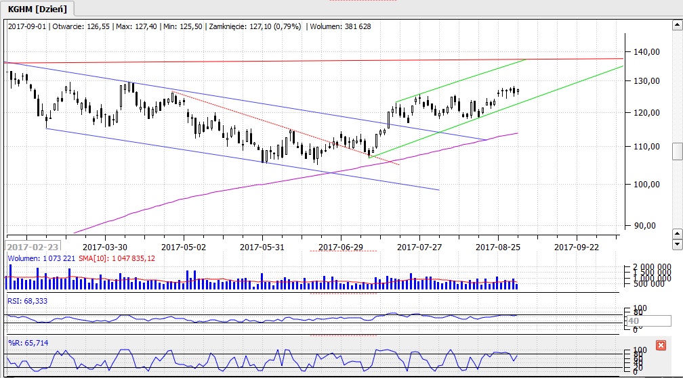Click the %R: 65,714 label

point(27,343)
